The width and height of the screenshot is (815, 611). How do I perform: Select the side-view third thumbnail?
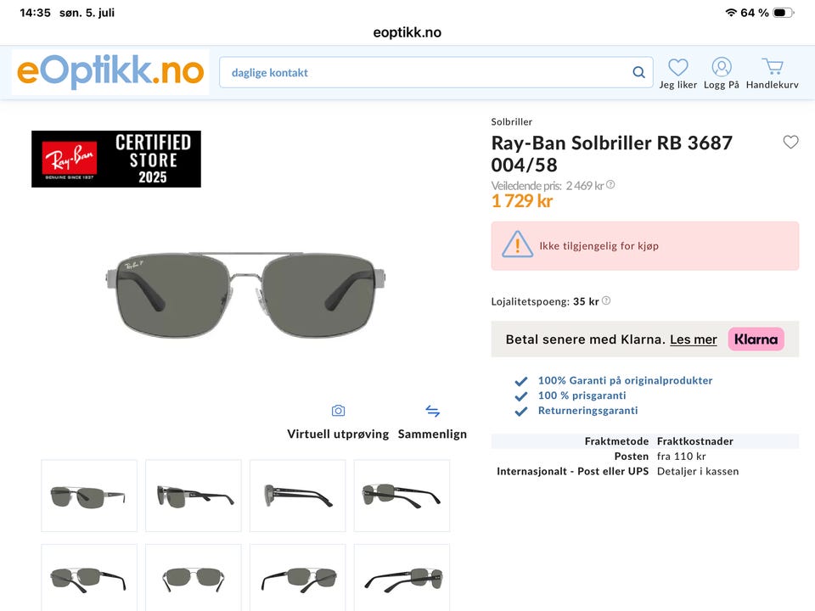[297, 496]
